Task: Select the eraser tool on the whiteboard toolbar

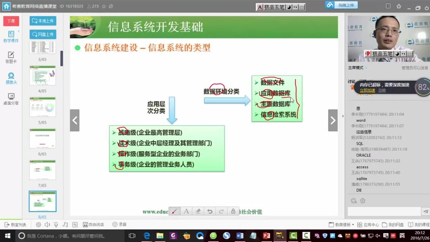Action: pos(198,211)
